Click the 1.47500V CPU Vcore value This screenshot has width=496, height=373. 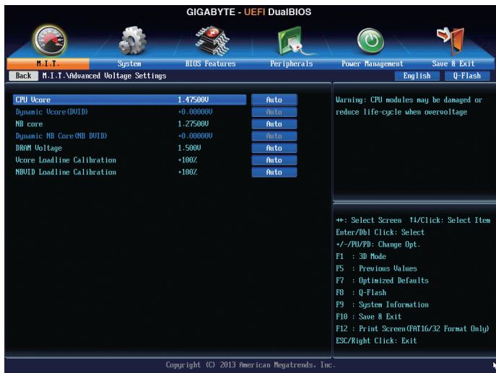click(x=193, y=100)
